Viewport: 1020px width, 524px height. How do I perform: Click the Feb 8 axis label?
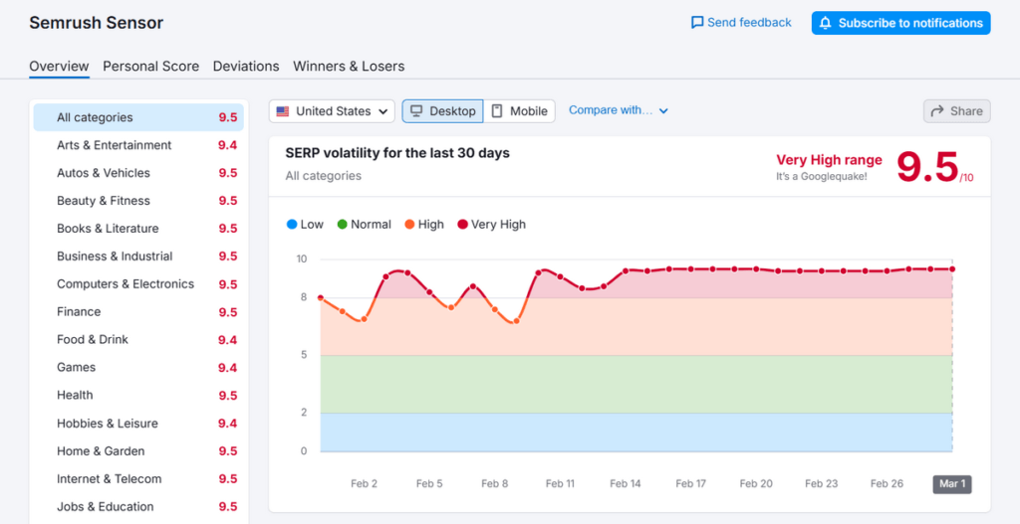click(x=494, y=484)
